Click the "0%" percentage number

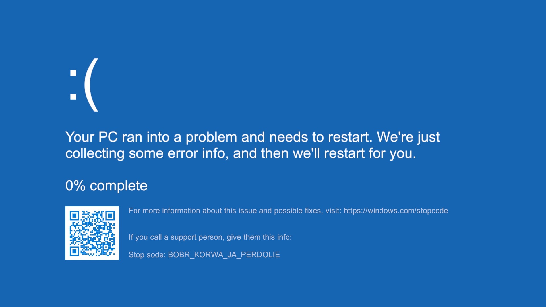pyautogui.click(x=75, y=186)
